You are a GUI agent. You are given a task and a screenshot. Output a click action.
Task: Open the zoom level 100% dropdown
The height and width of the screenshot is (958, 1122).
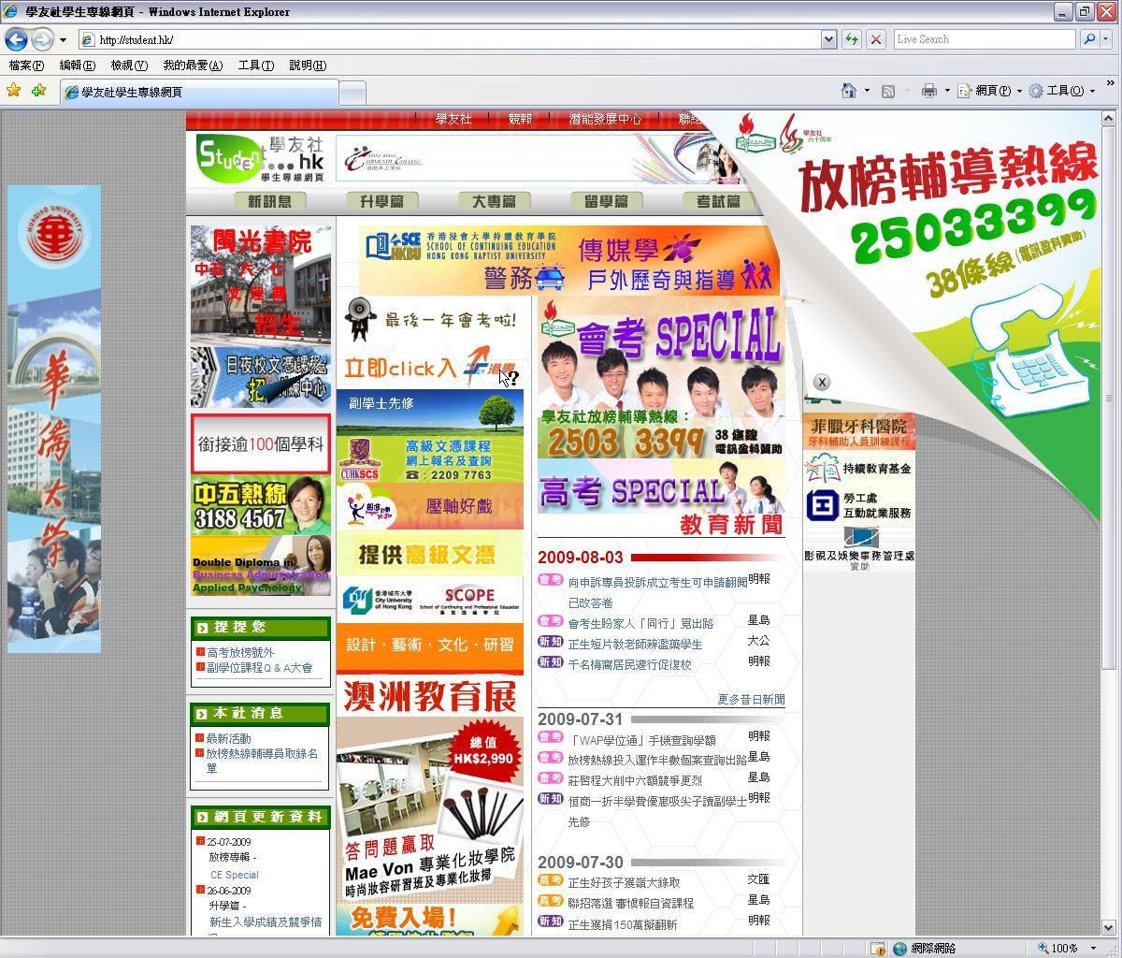(1092, 948)
